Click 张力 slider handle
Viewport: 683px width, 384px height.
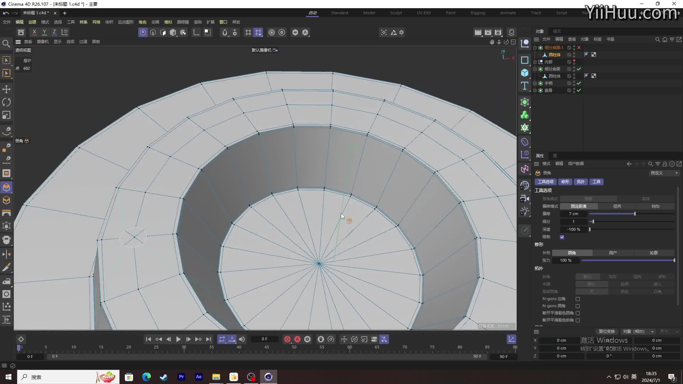pyautogui.click(x=674, y=261)
